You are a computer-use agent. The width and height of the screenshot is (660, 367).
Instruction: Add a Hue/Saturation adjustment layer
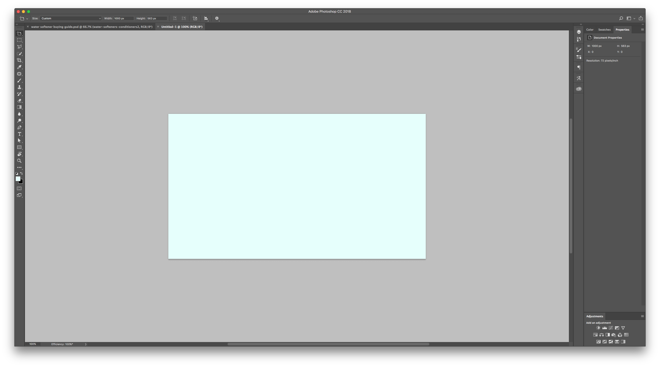(x=596, y=335)
